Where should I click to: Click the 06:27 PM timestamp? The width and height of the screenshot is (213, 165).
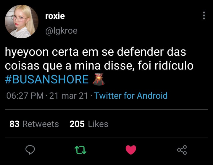25,96
